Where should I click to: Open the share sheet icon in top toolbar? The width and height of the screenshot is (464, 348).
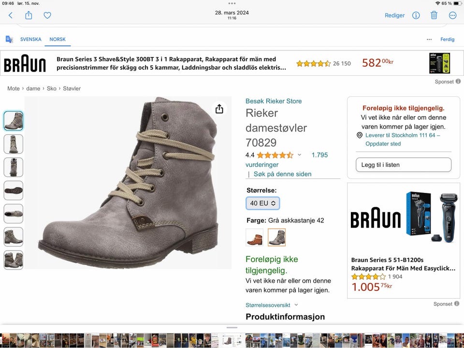coord(29,15)
